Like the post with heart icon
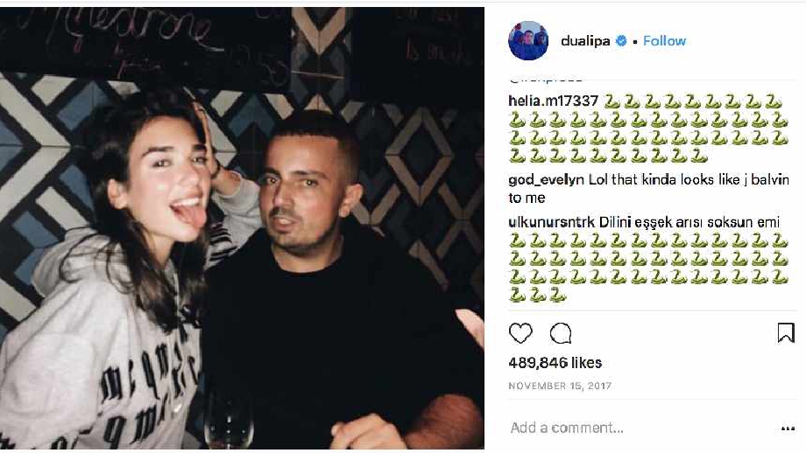The image size is (806, 453). coord(520,333)
